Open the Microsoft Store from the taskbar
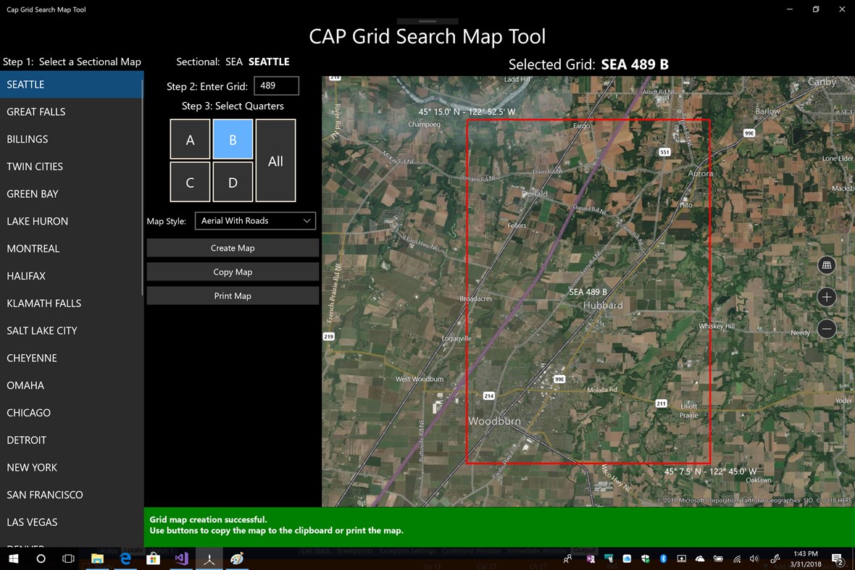Screen dimensions: 855x570 pyautogui.click(x=153, y=558)
